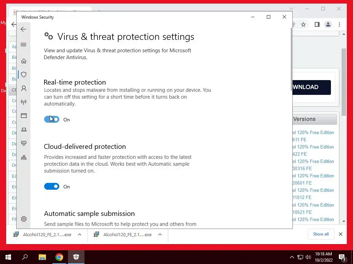The height and width of the screenshot is (264, 353).
Task: Open File Explorer from taskbar
Action: coord(42,257)
